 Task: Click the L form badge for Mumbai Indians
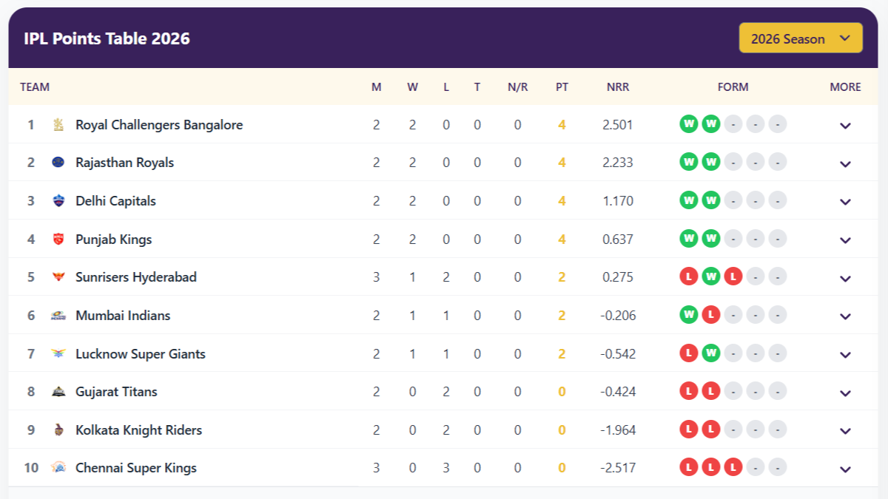pos(711,314)
